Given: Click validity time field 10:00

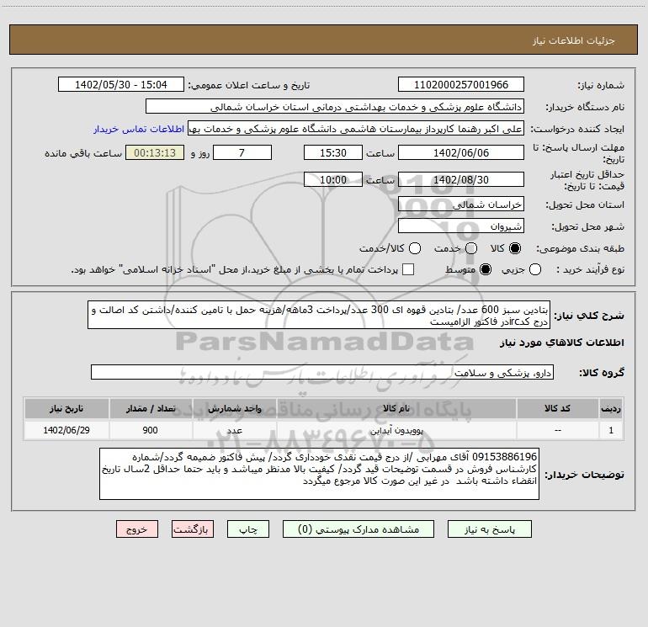Looking at the screenshot, I should pos(333,180).
